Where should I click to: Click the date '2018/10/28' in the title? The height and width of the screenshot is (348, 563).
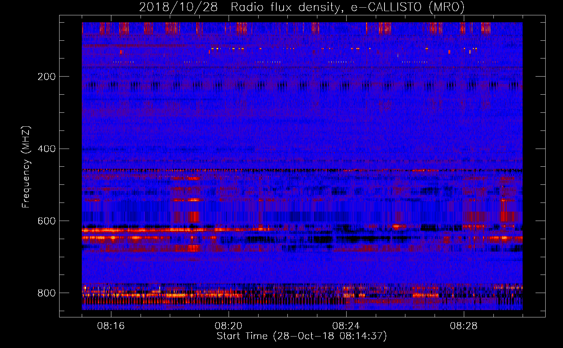(179, 7)
